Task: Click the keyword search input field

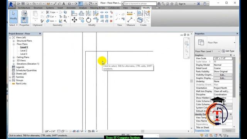Action: tap(140, 3)
